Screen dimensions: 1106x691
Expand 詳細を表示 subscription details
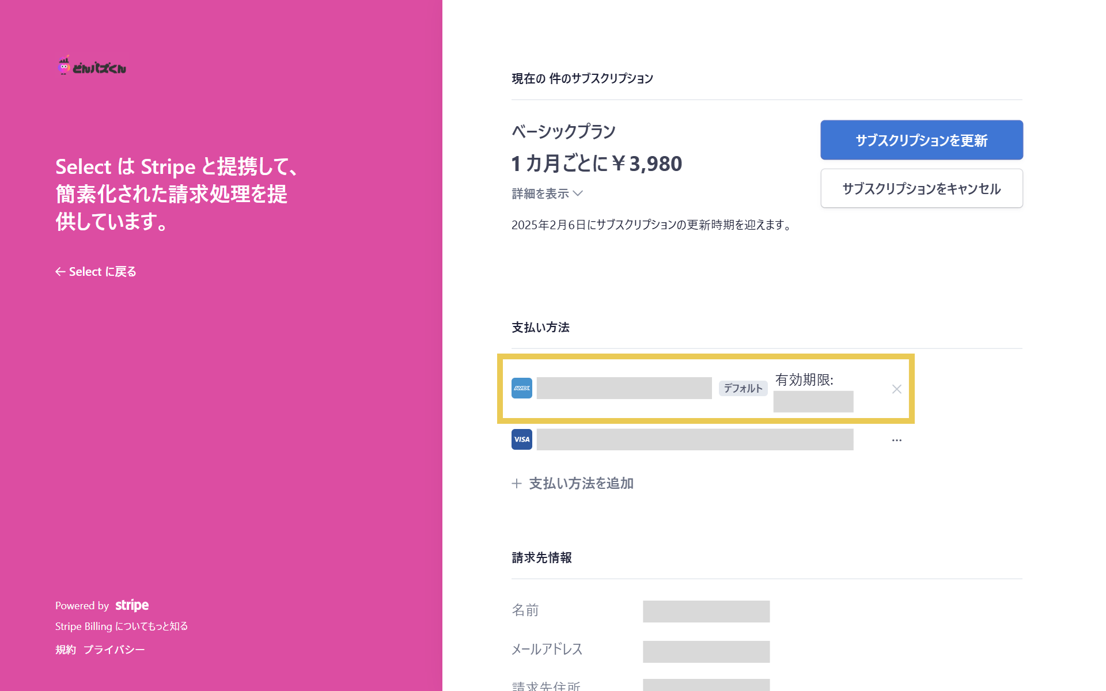[x=540, y=193]
